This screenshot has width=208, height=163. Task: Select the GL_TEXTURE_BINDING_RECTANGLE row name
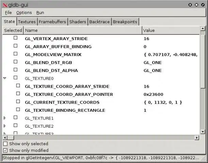[65, 110]
